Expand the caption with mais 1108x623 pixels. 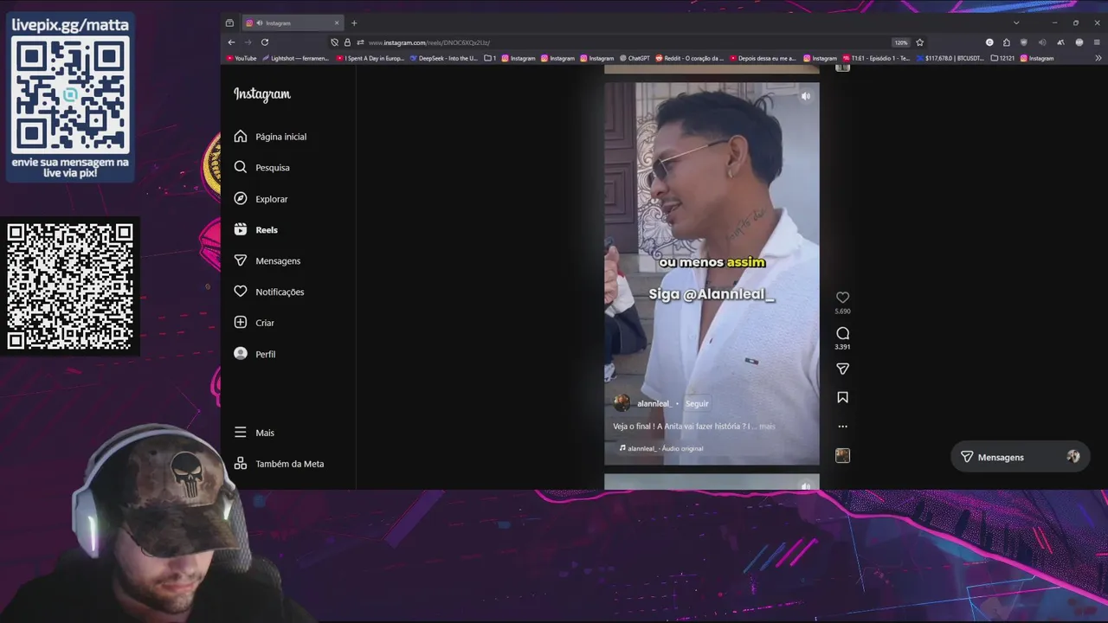pos(767,427)
